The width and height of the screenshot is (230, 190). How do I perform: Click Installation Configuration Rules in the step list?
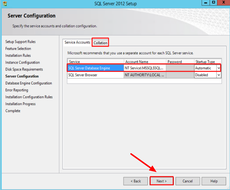pyautogui.click(x=29, y=97)
